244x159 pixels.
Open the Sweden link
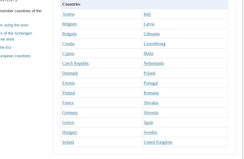tap(150, 132)
